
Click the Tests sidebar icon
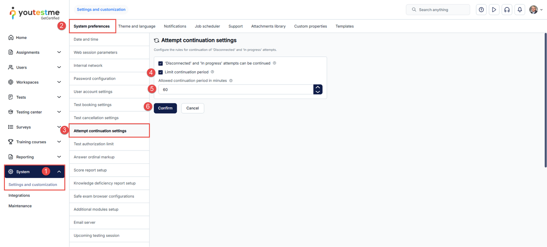tap(11, 97)
